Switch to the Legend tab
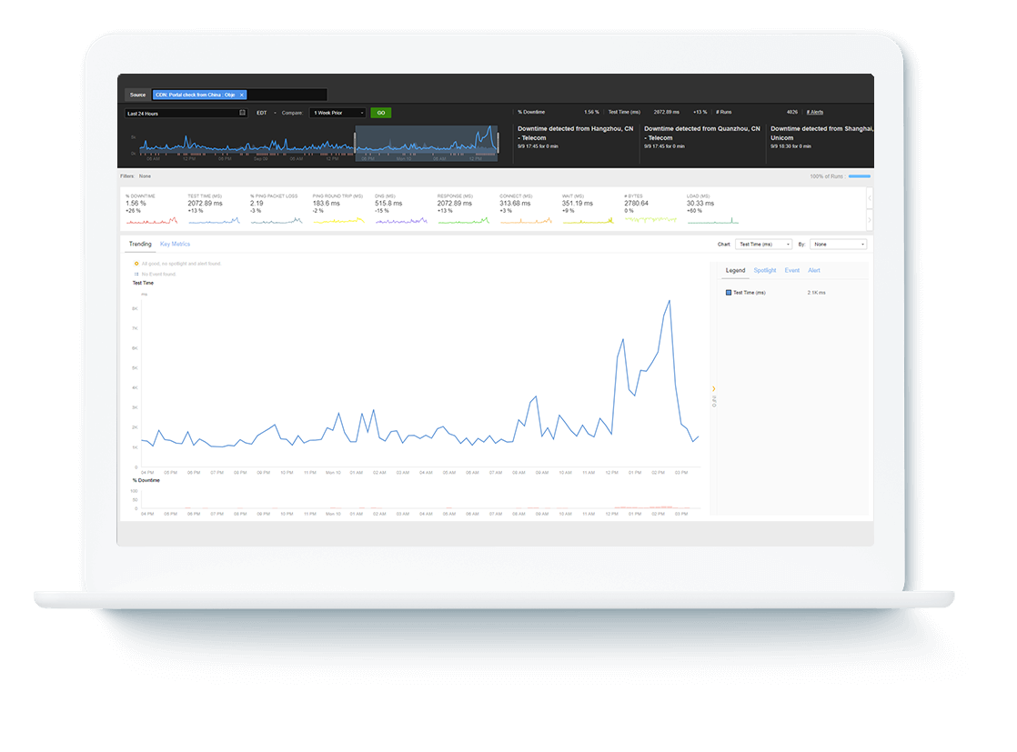Viewport: 1017px width, 752px height. pos(735,270)
